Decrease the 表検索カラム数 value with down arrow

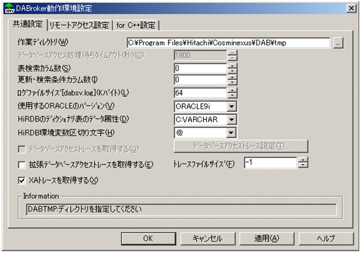tap(232, 71)
